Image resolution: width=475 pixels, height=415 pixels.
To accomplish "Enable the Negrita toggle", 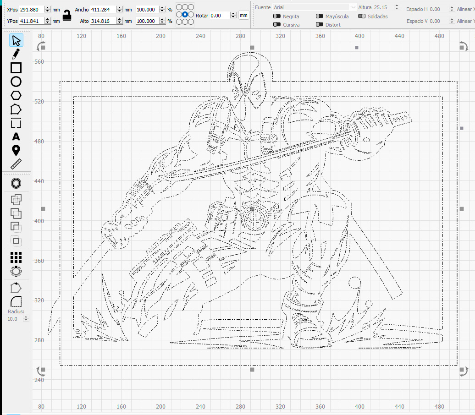I will click(x=276, y=16).
